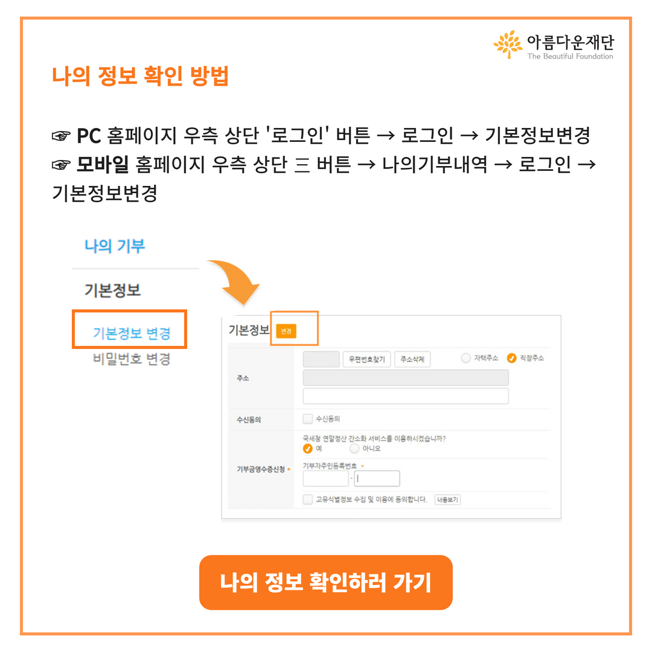652x652 pixels.
Task: Click the 아름다운재단 tree logo icon
Action: point(508,44)
